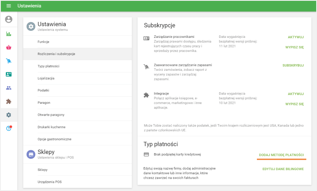Open Typy płatności settings
The image size is (317, 191).
pyautogui.click(x=78, y=66)
